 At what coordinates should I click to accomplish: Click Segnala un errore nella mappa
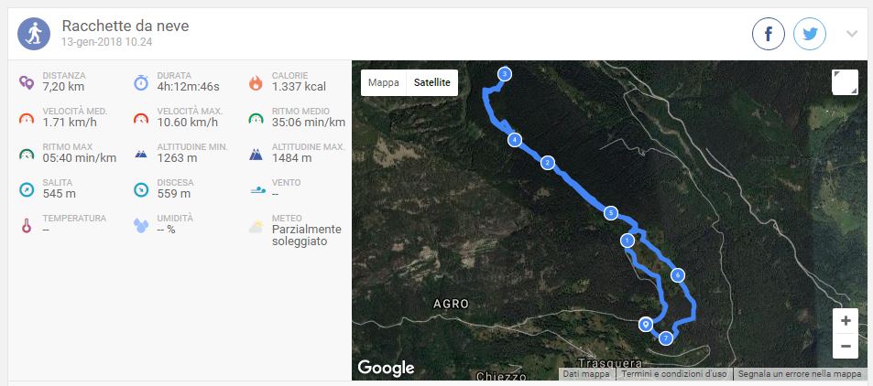pyautogui.click(x=800, y=374)
